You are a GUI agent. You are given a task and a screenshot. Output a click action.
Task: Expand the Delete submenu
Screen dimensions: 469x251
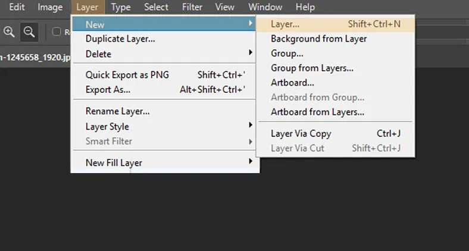(164, 54)
